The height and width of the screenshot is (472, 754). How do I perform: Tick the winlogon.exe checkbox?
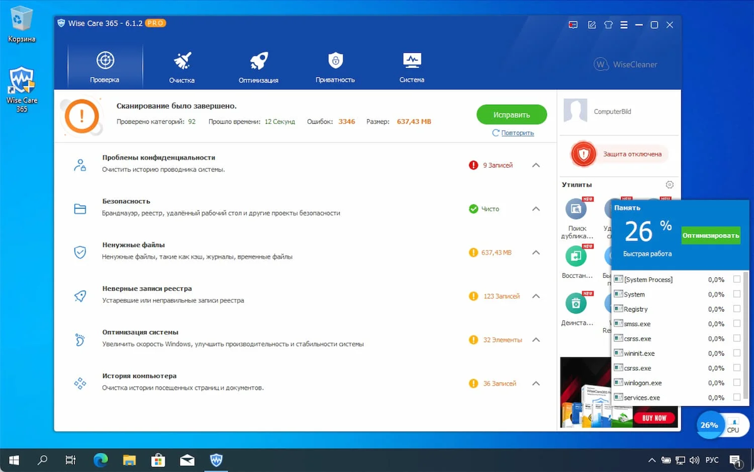tap(737, 383)
